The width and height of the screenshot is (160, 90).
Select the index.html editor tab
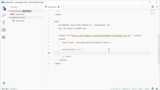click(x=52, y=7)
